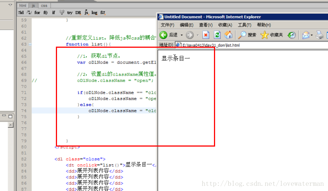Viewport: 328px width, 191px height.
Task: Open the 'js' snippet menu in toolbar
Action: pos(86,12)
